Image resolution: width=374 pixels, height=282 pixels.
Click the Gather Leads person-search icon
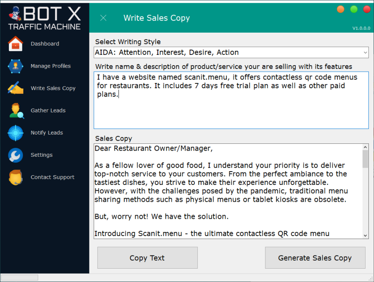coord(16,110)
